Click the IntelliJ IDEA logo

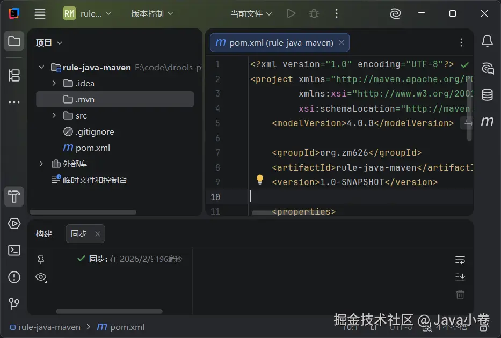pos(13,13)
